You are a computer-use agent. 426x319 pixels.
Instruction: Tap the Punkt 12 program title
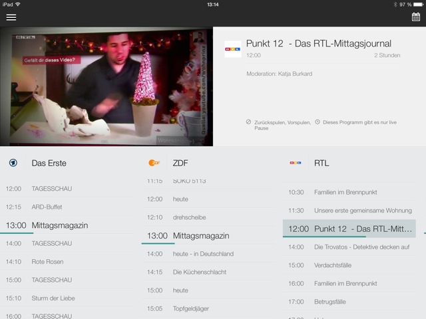coord(318,43)
